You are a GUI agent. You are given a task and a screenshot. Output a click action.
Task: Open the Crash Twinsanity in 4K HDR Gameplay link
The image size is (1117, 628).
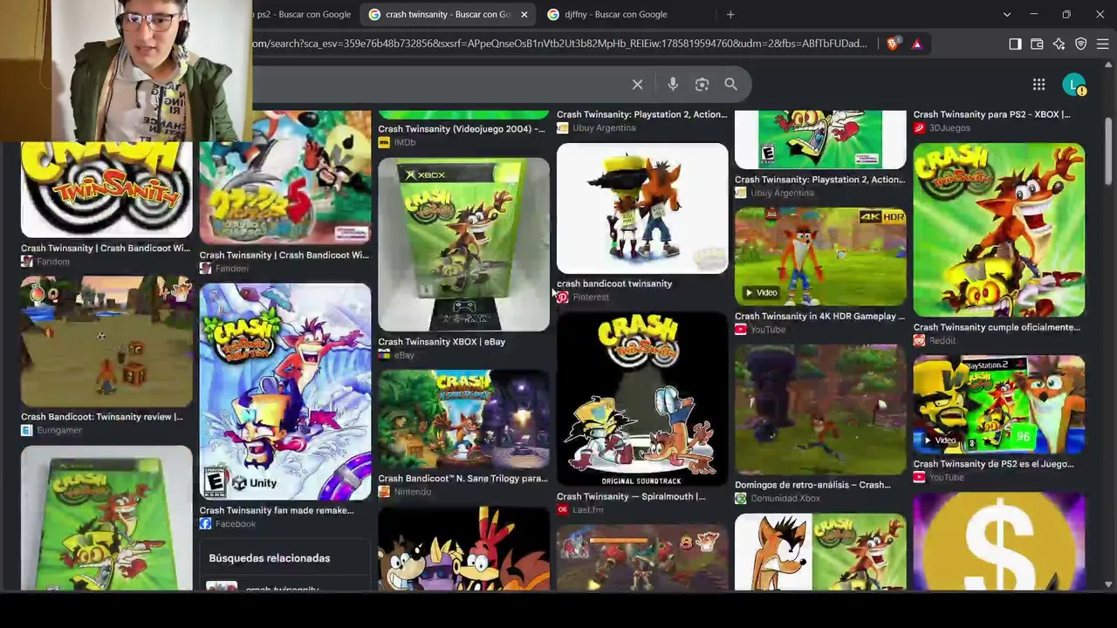point(820,317)
